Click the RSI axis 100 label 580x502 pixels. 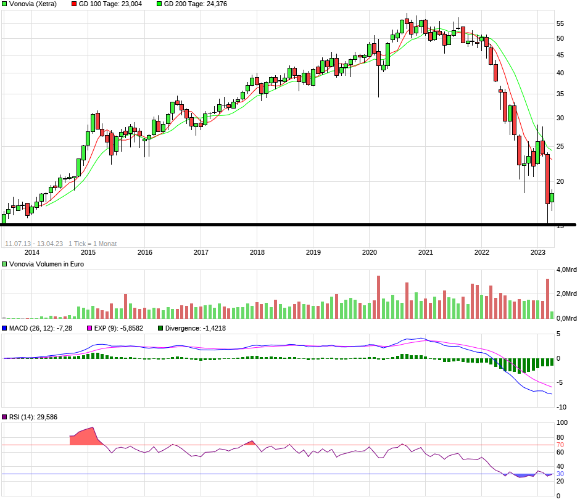click(x=562, y=423)
